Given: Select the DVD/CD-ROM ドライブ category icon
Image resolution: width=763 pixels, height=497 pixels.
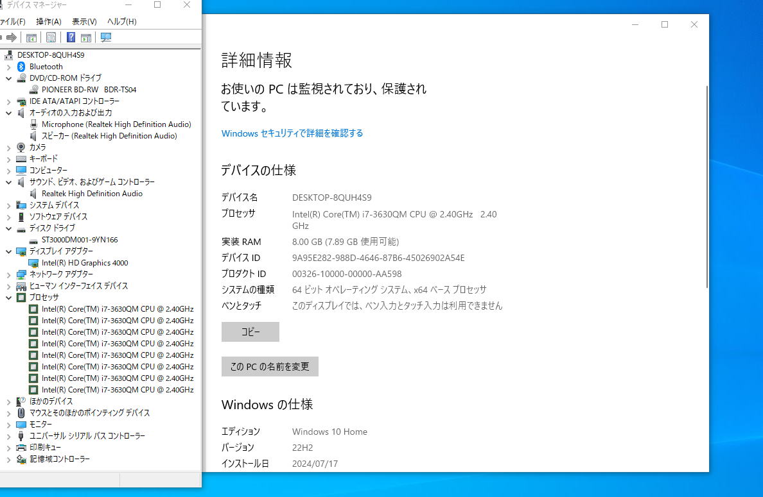Looking at the screenshot, I should pyautogui.click(x=21, y=78).
